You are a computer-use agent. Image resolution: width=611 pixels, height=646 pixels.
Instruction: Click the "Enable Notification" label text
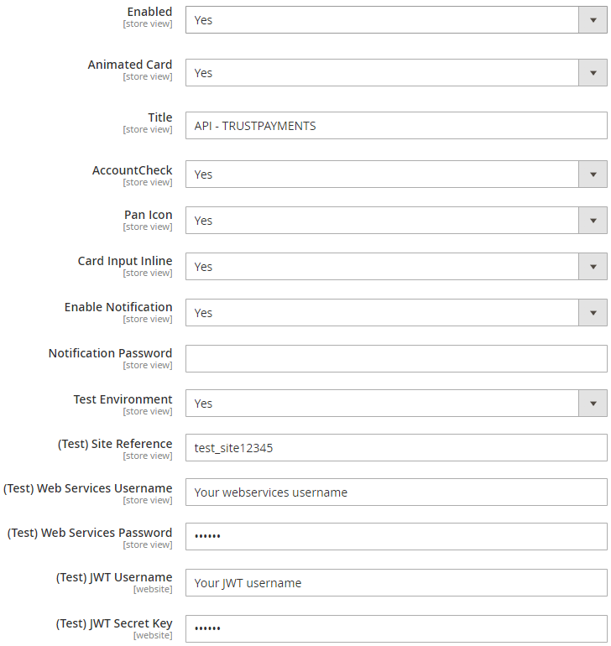pyautogui.click(x=118, y=307)
